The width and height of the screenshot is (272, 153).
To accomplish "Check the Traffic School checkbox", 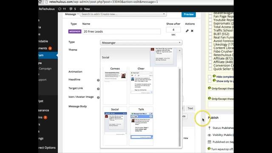I will (210, 31).
